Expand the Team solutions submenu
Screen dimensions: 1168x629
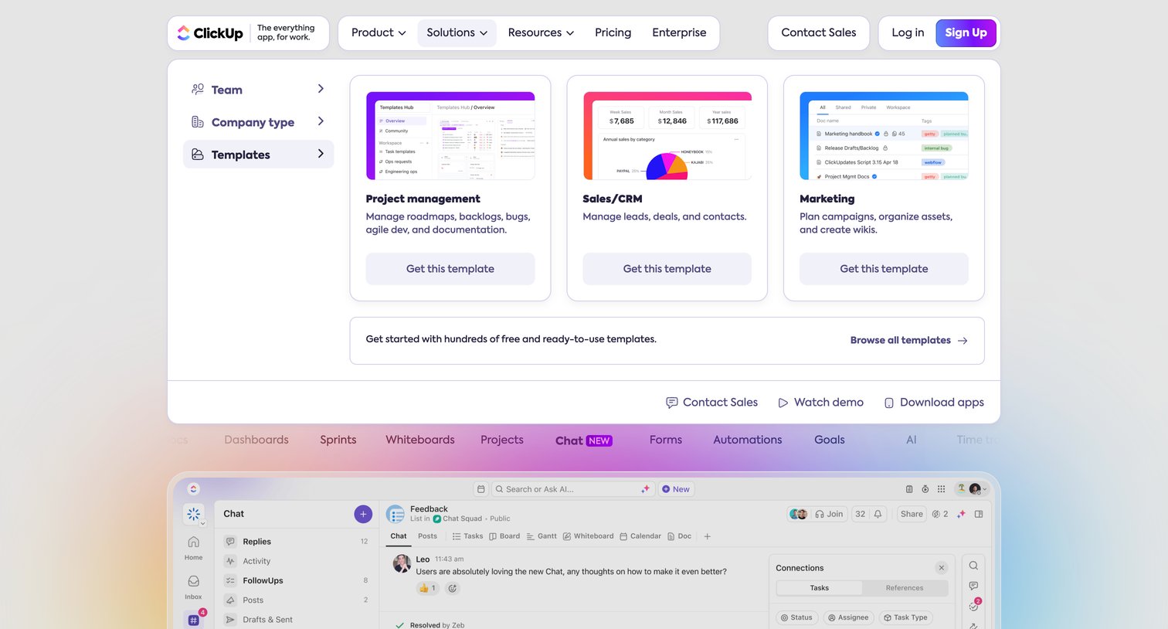tap(258, 90)
